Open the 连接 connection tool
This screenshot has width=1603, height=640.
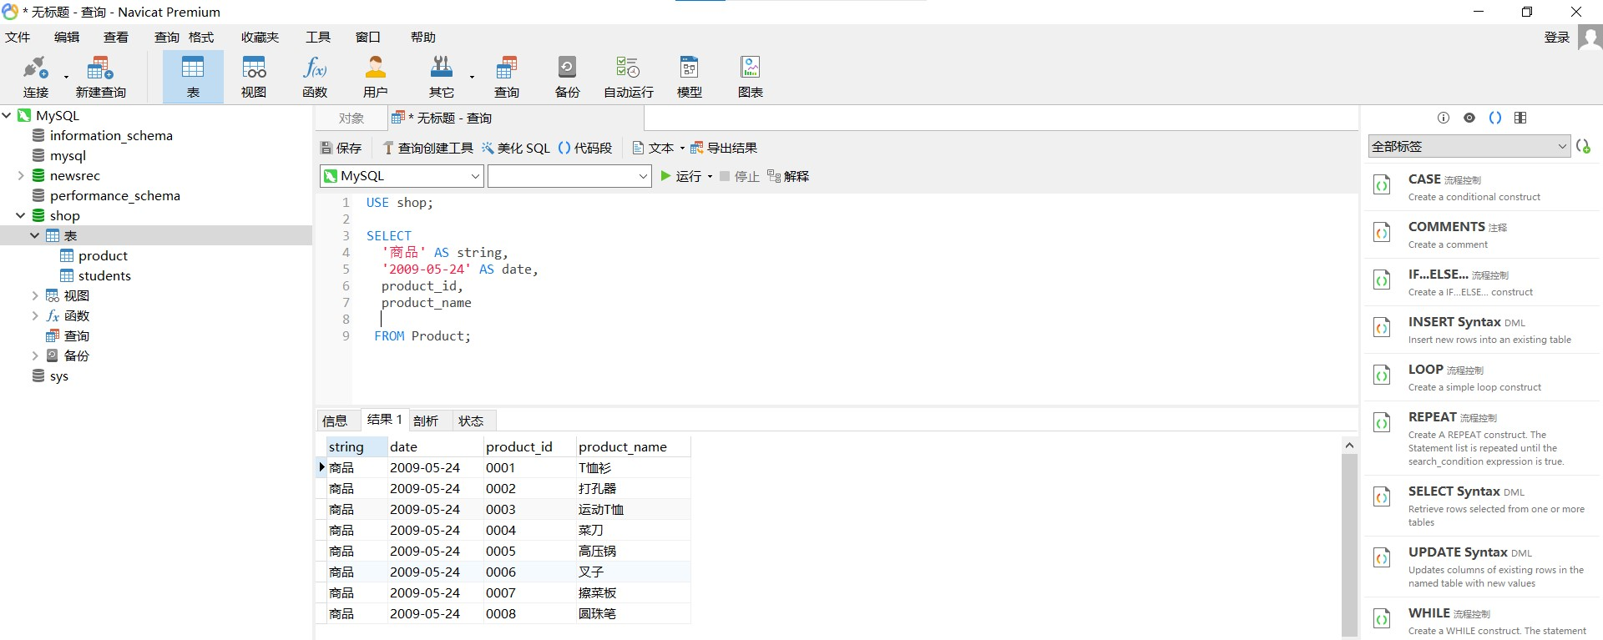(35, 77)
